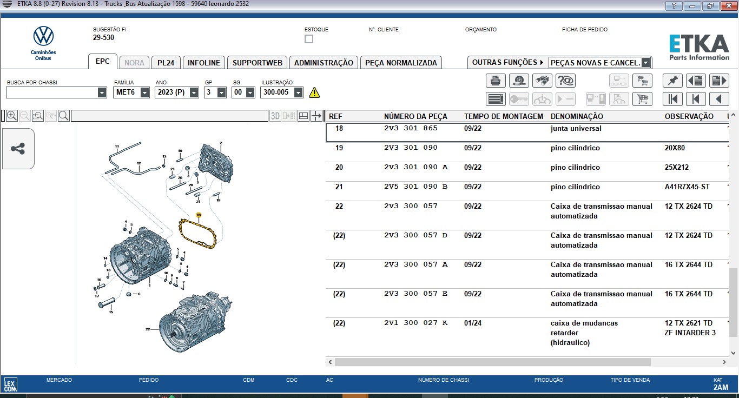The height and width of the screenshot is (398, 739).
Task: Click the help question mark in title bar
Action: pos(674,6)
